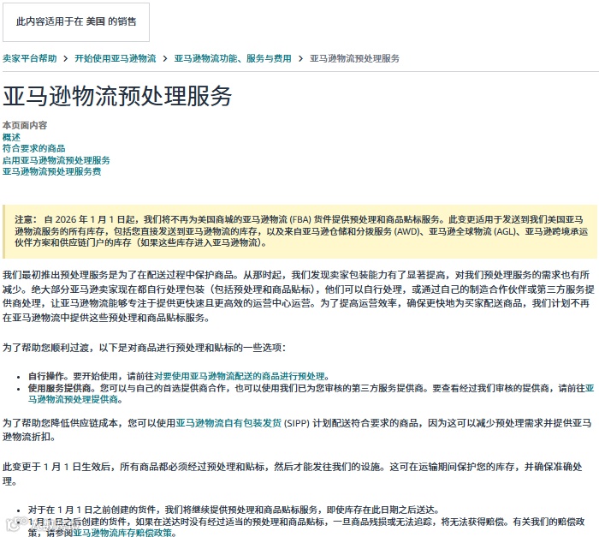This screenshot has height=537, width=599.
Task: Click the 注意 notice about 2026 年 1 月 1 日
Action: pyautogui.click(x=299, y=231)
